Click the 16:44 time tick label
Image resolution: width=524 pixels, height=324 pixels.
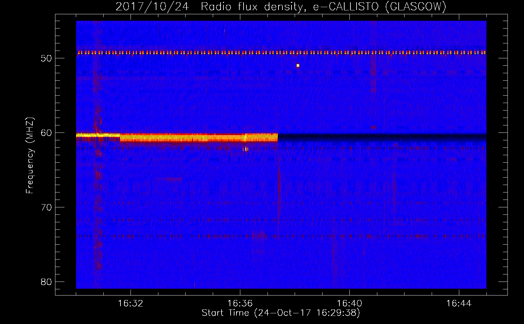point(459,304)
